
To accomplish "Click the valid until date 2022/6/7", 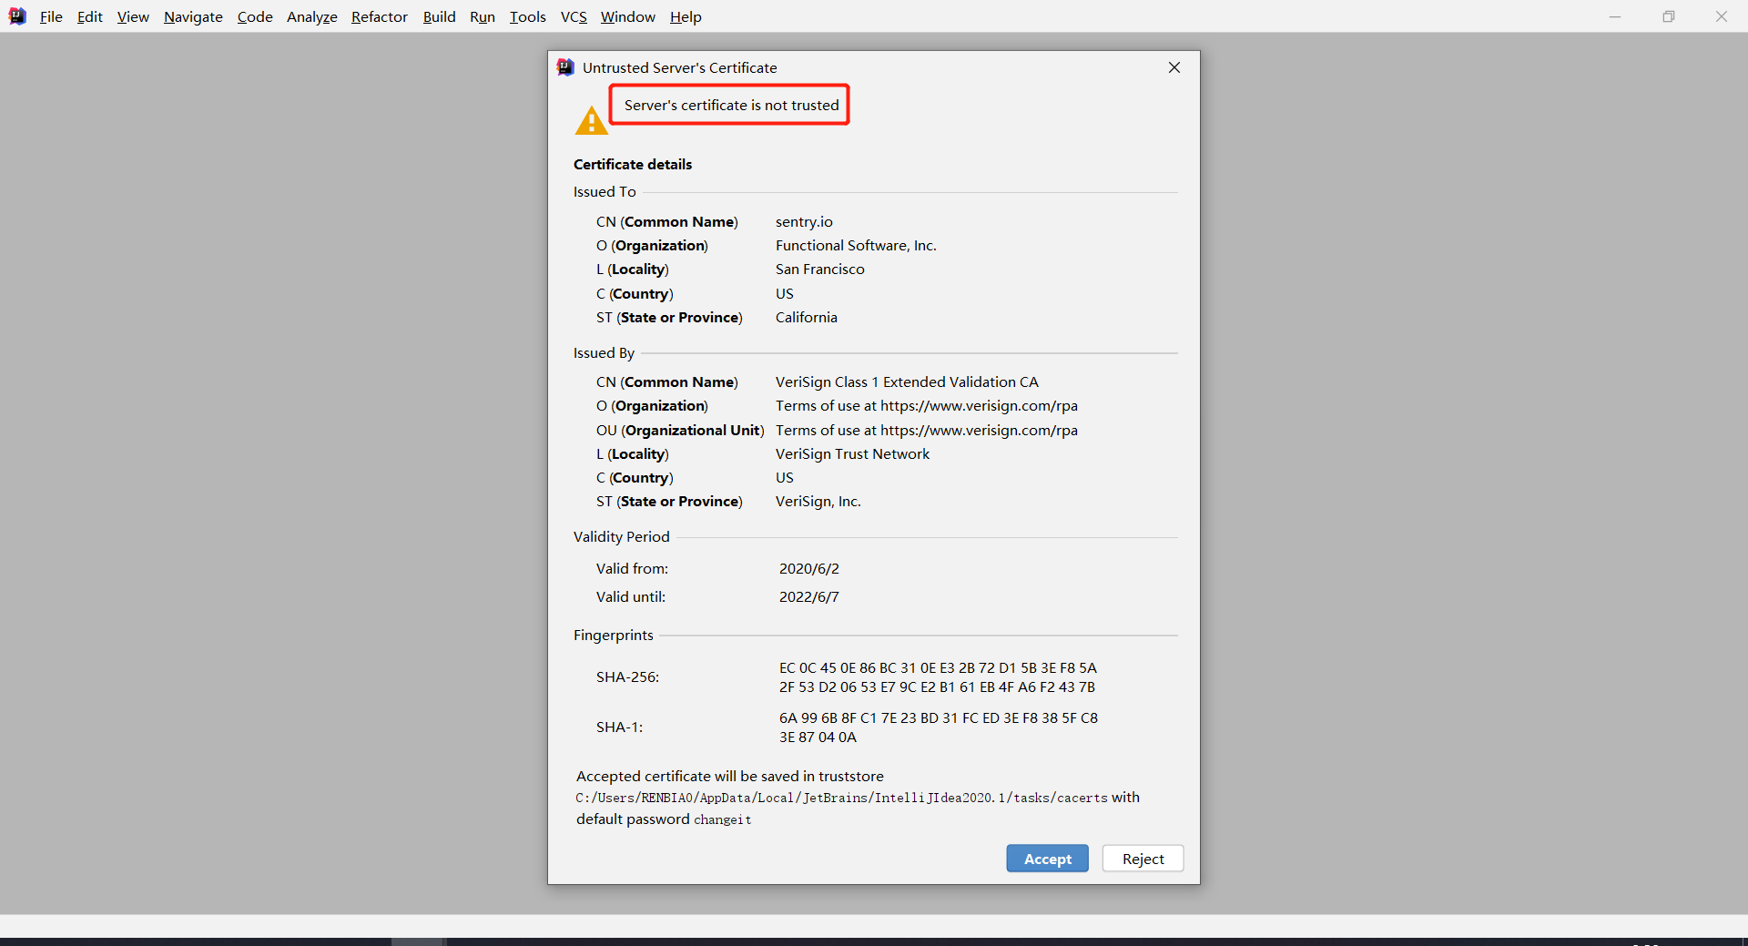I will [x=809, y=596].
